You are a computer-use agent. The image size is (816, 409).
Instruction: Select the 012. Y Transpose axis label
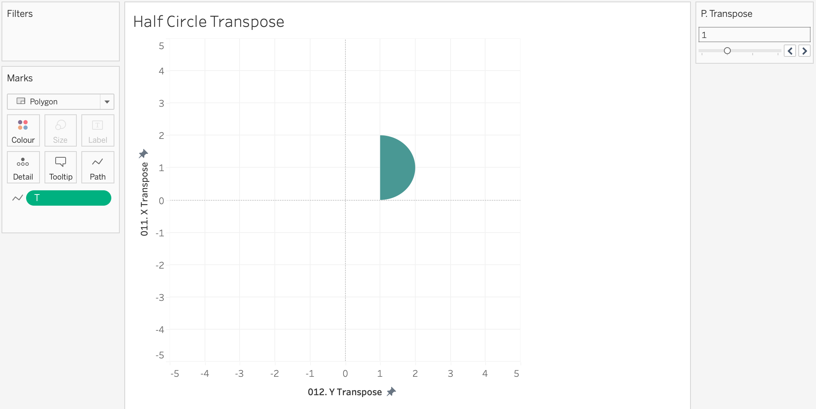tap(344, 392)
